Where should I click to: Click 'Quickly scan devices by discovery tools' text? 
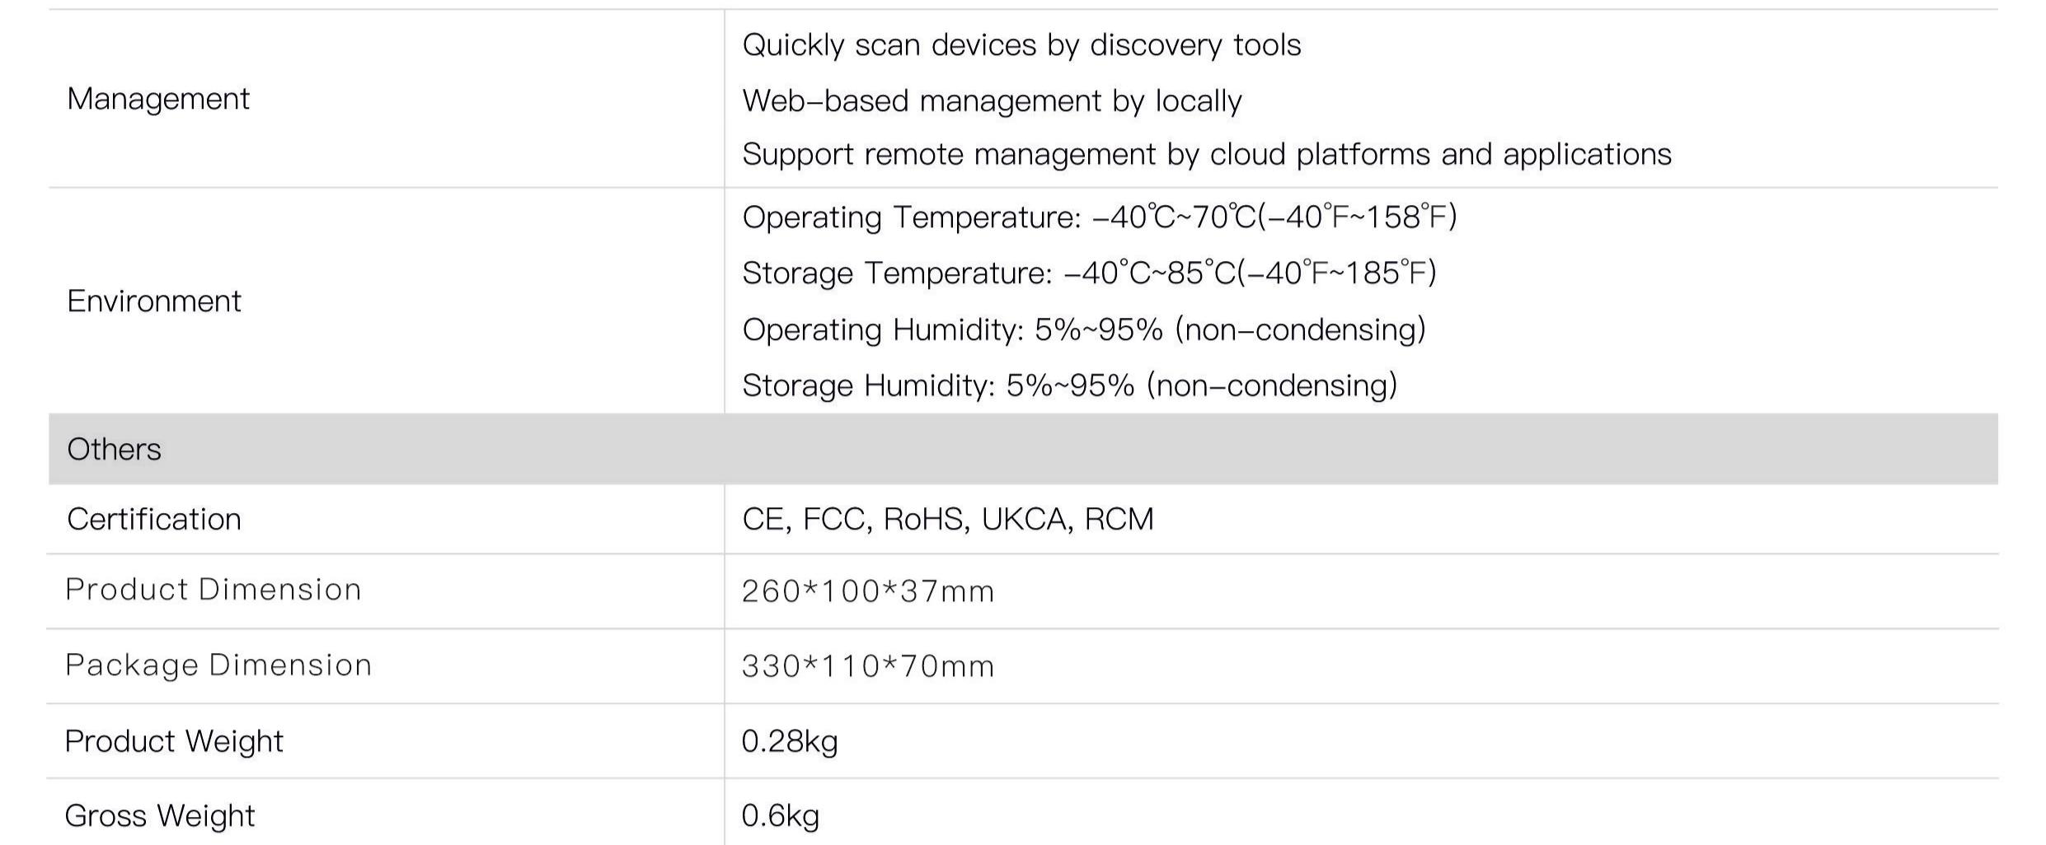pyautogui.click(x=1021, y=44)
